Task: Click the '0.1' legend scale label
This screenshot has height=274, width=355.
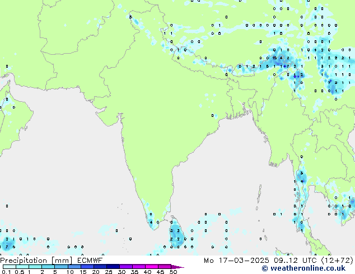Action: click(x=6, y=272)
